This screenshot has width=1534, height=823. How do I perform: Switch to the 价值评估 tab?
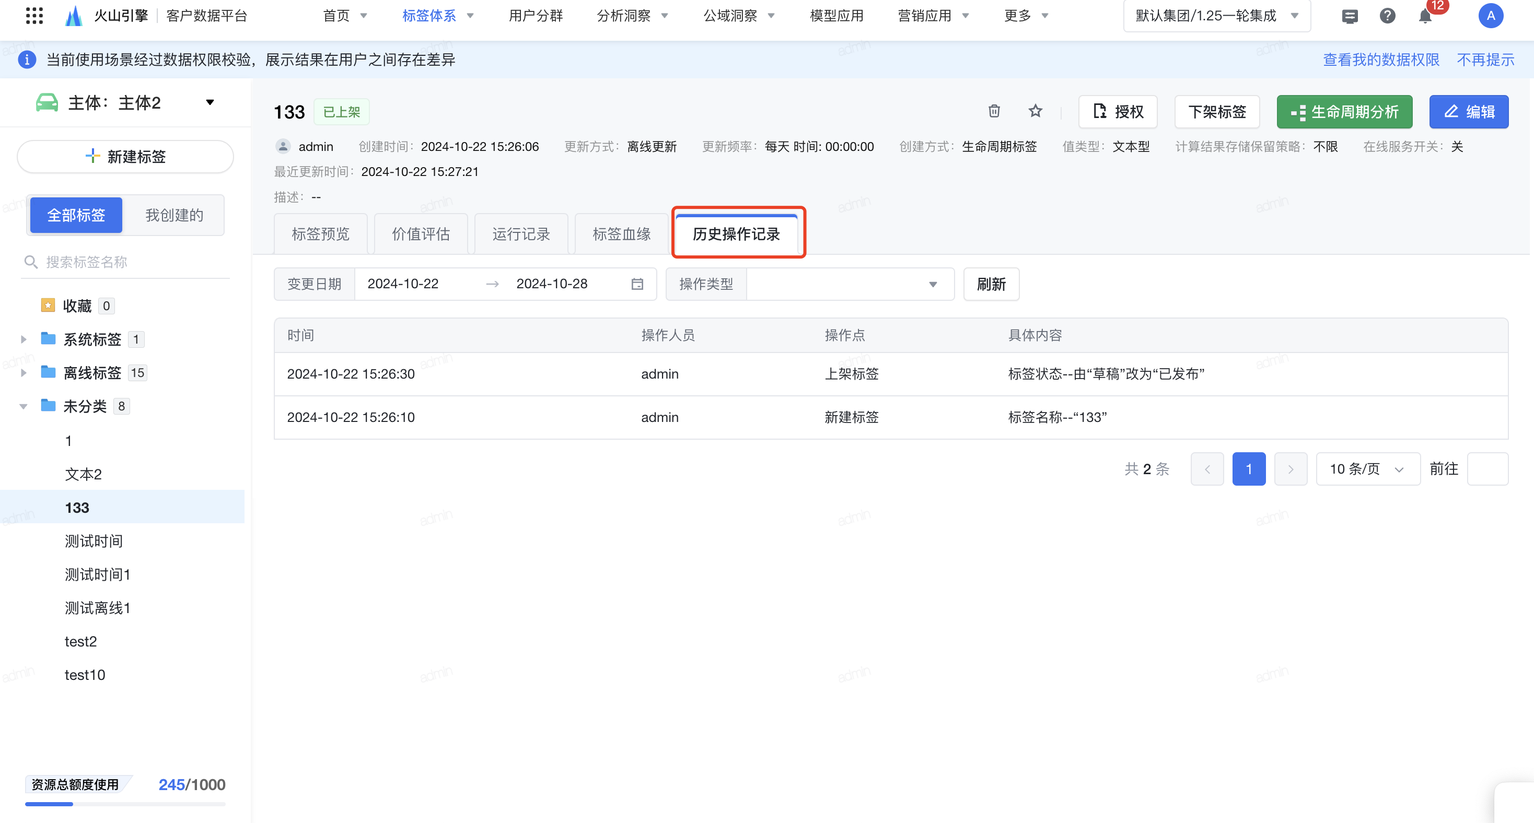pos(421,234)
